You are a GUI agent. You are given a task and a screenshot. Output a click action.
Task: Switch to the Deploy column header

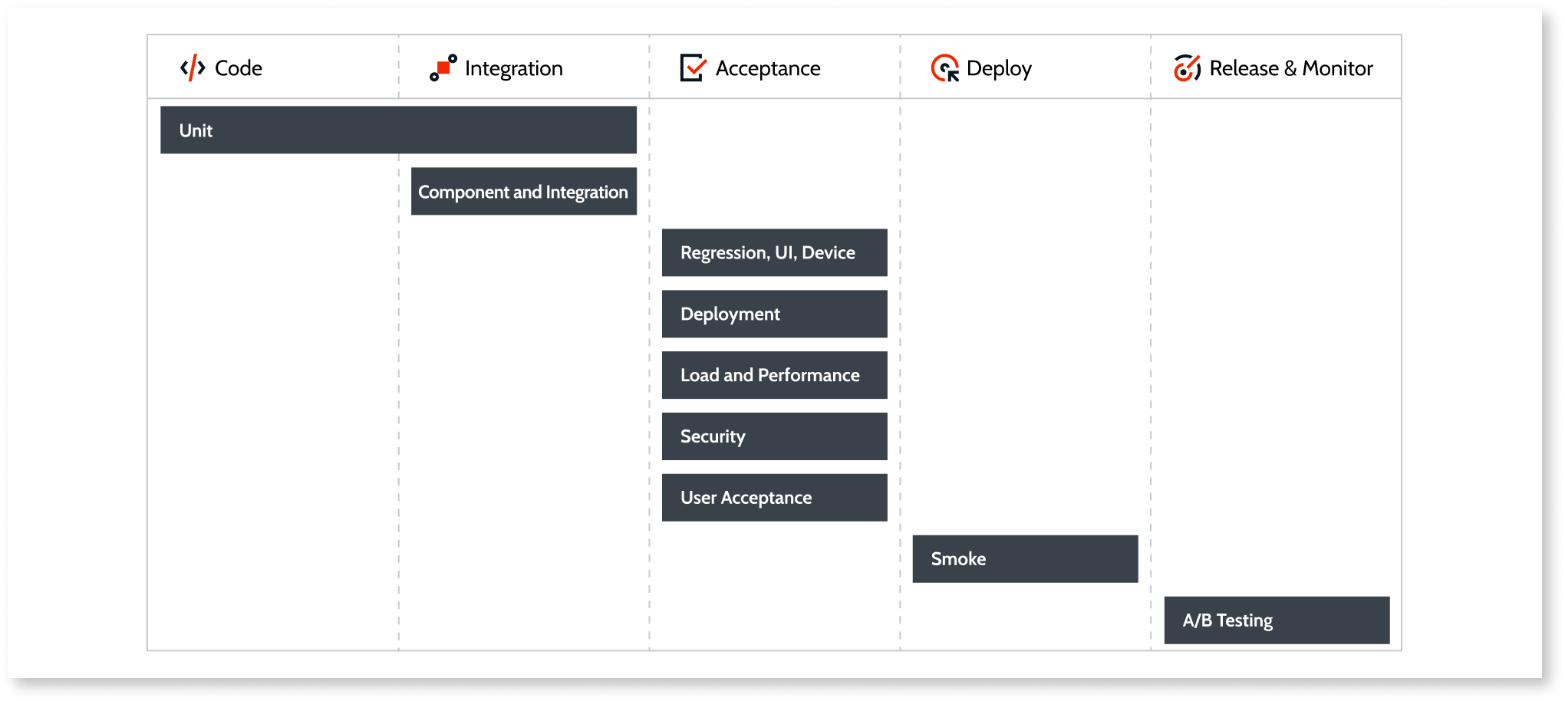tap(999, 68)
